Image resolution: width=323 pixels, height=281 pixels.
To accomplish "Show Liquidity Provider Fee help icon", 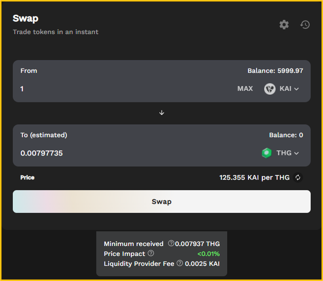I will point(180,263).
